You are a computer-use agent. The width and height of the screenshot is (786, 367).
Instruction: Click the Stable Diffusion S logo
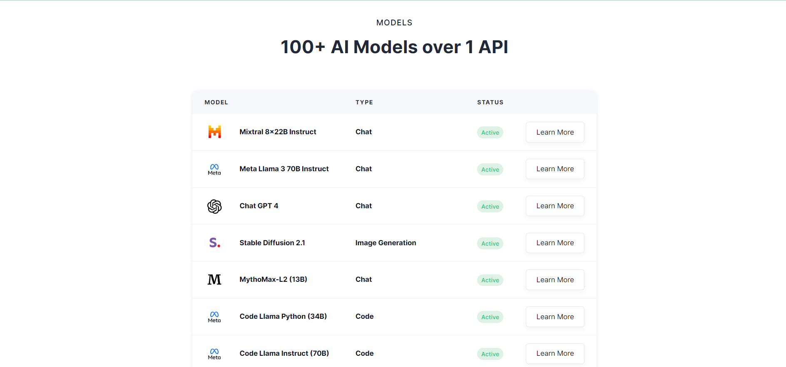point(214,243)
